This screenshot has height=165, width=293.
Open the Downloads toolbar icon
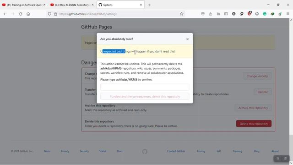[211, 14]
